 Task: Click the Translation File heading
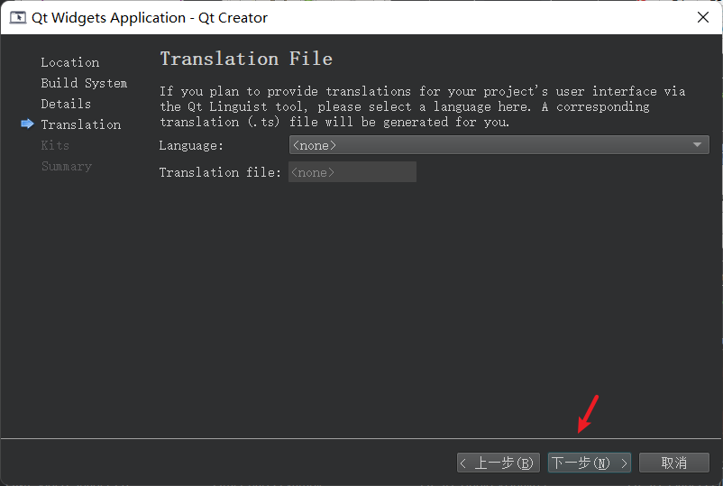(x=246, y=59)
